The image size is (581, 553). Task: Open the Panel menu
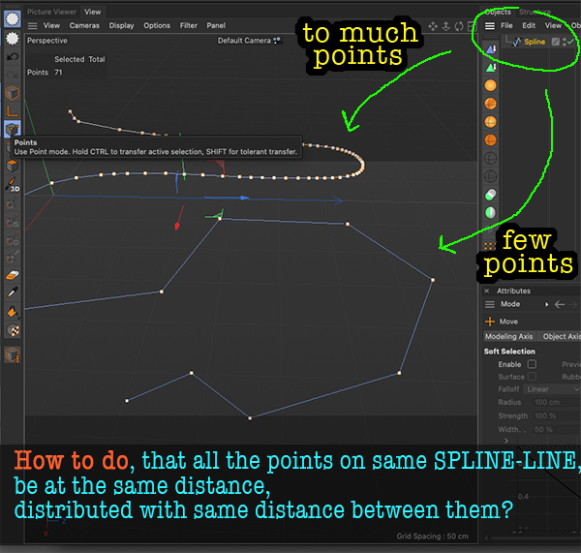(x=216, y=25)
